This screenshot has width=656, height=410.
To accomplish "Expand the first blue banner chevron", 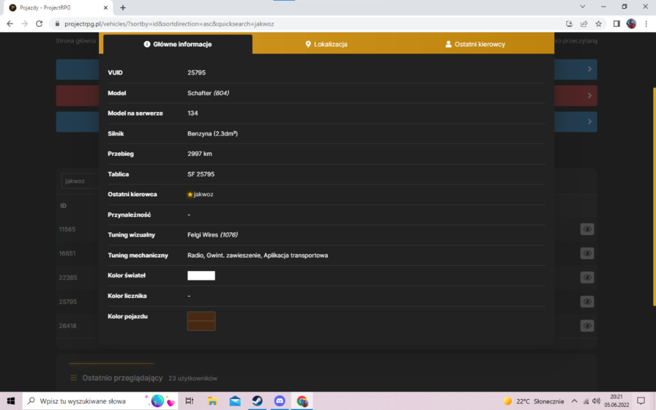I will 590,69.
